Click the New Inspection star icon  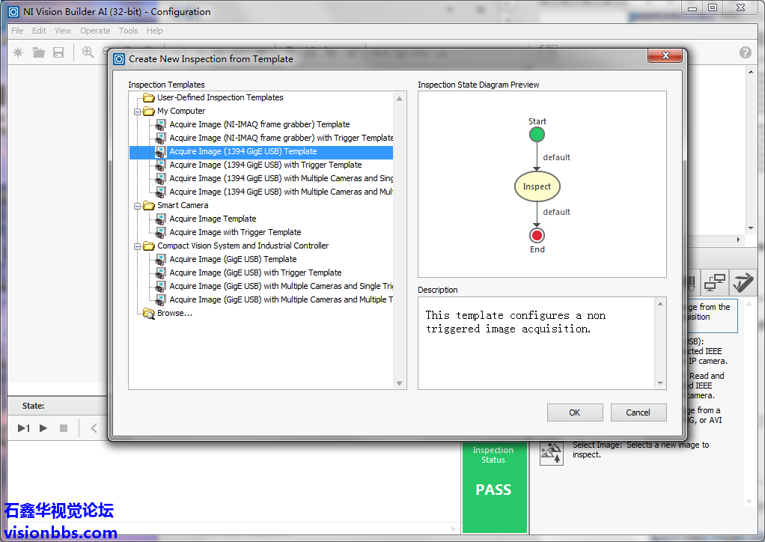click(x=19, y=52)
